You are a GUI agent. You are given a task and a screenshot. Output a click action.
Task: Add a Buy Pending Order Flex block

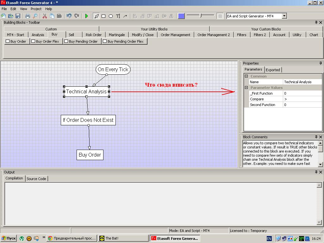124,41
